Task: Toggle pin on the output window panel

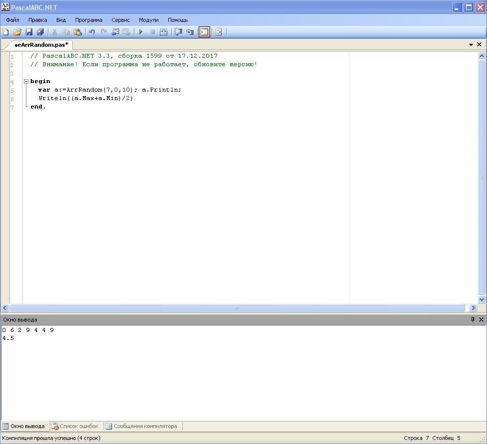Action: (x=473, y=320)
